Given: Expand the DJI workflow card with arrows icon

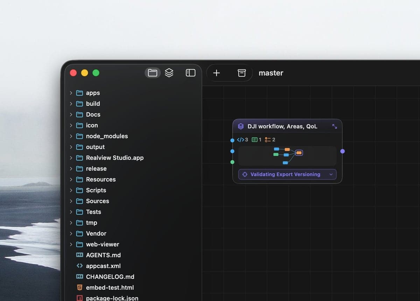Looking at the screenshot, I should [335, 126].
